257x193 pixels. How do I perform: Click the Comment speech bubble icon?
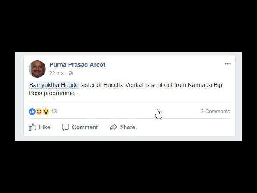tap(65, 127)
